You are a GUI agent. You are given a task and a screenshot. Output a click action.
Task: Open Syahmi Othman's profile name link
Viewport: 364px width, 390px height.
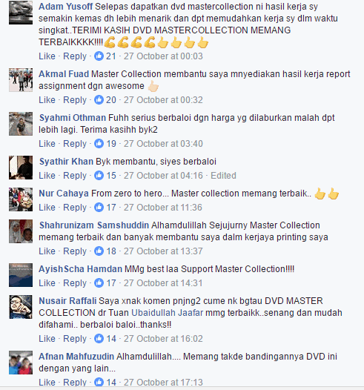click(x=73, y=118)
